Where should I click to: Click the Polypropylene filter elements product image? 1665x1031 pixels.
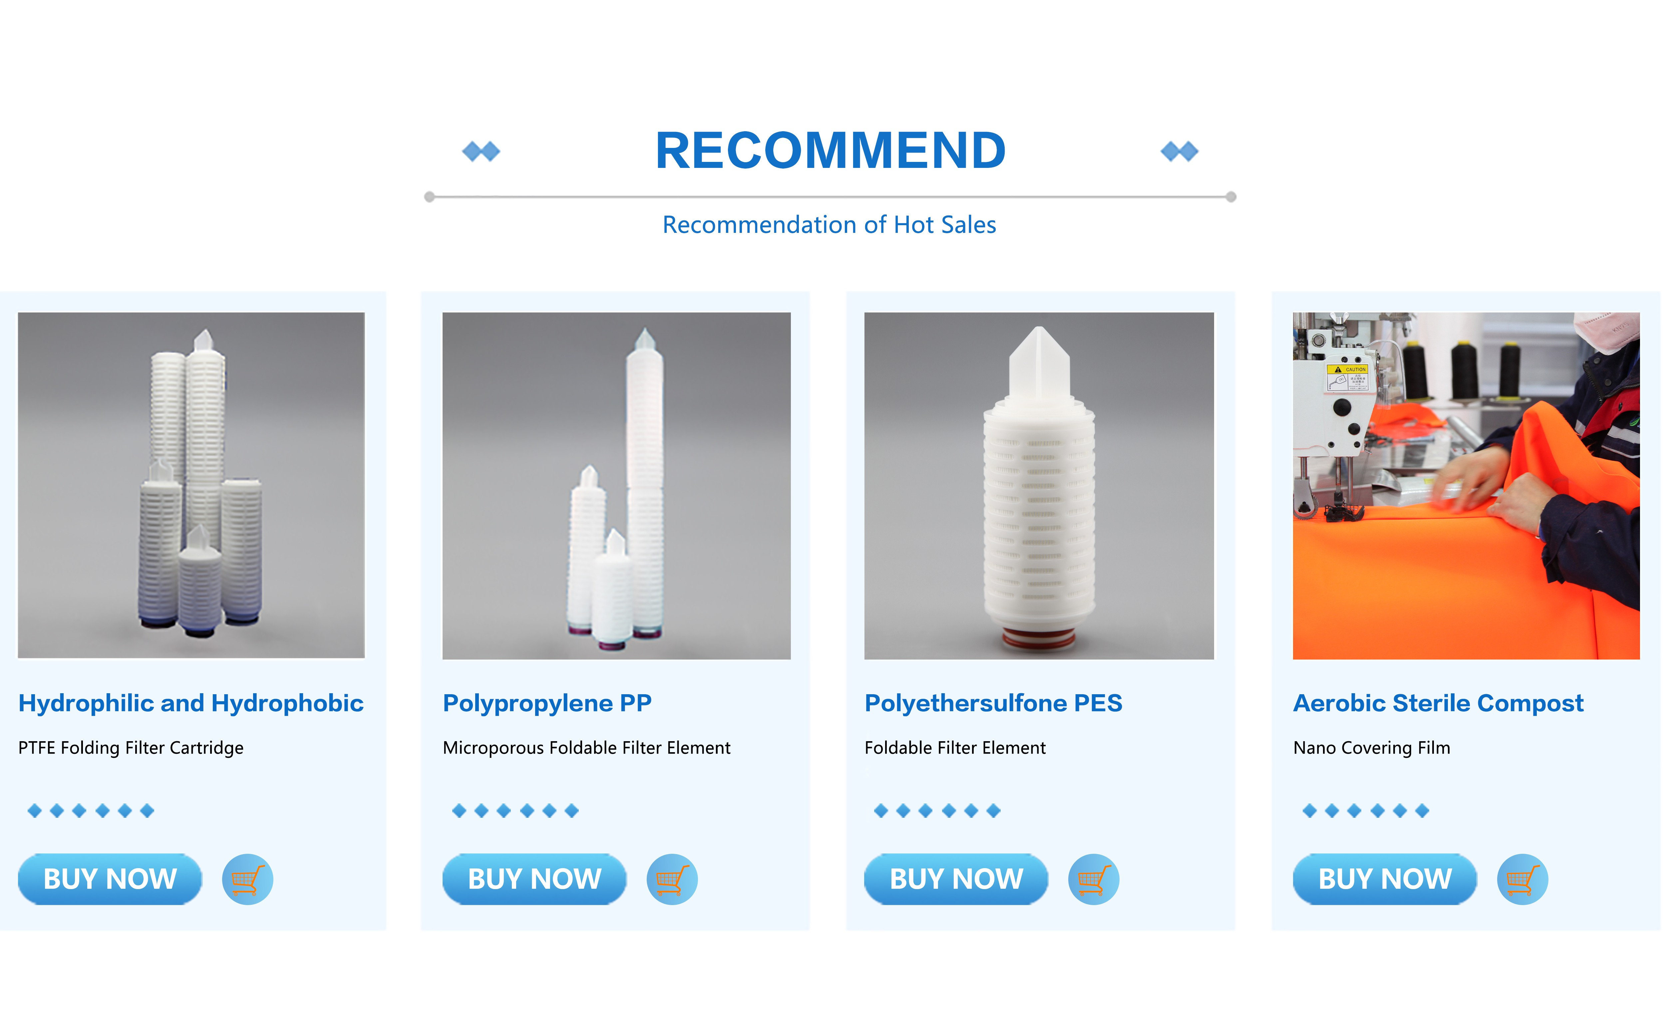(617, 485)
